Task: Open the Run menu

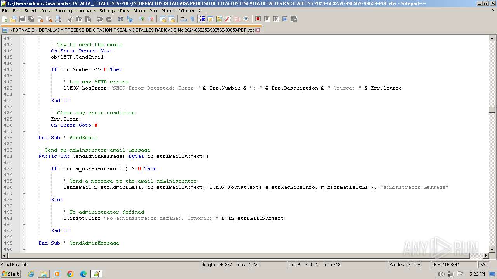Action: (153, 11)
